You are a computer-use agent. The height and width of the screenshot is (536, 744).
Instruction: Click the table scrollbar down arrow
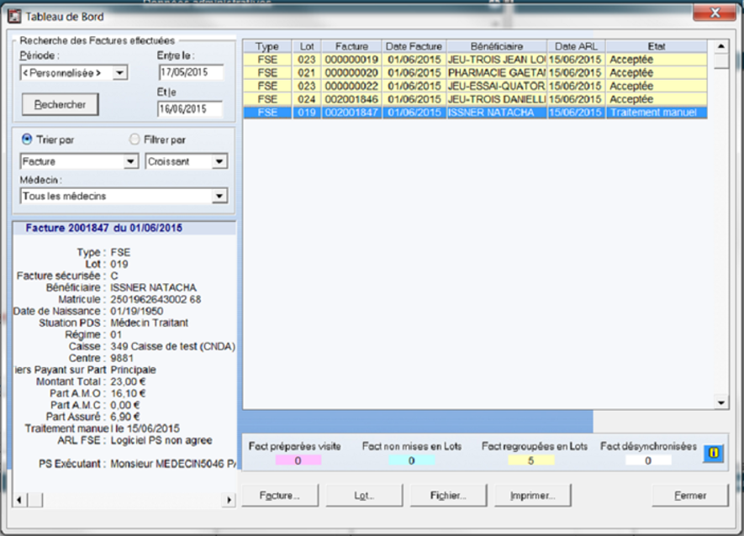click(x=720, y=403)
